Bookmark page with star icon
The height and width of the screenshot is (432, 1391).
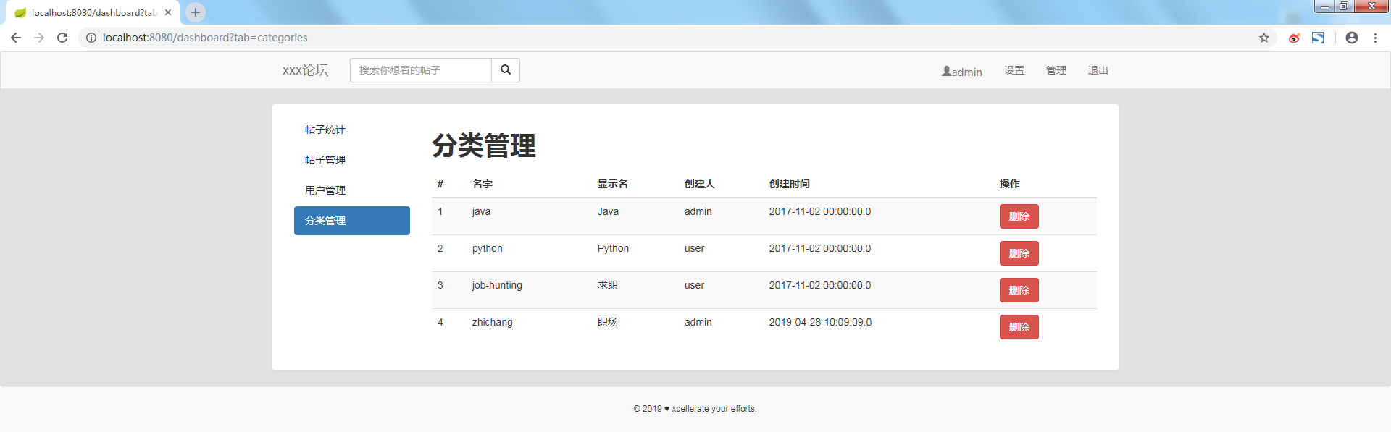tap(1264, 38)
